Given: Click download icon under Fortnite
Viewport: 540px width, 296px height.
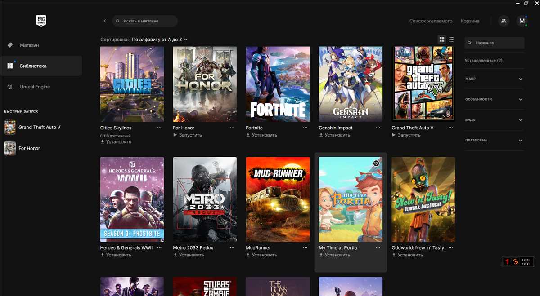Looking at the screenshot, I should pyautogui.click(x=248, y=135).
